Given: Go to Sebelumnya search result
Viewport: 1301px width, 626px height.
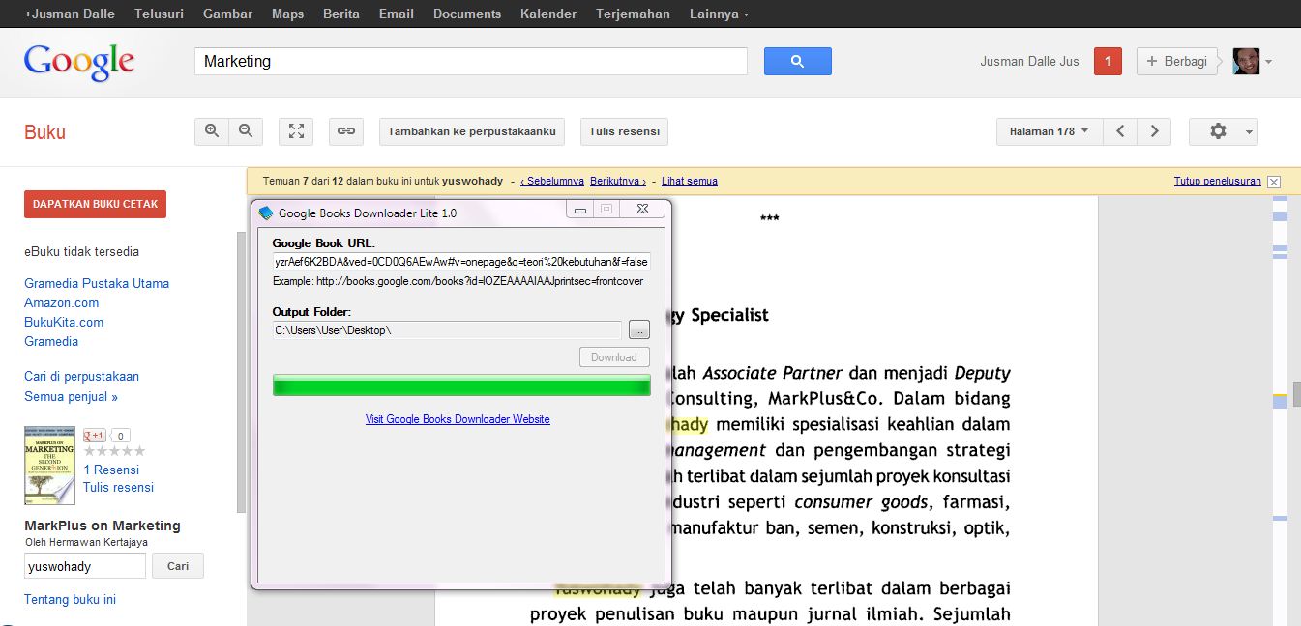Looking at the screenshot, I should (552, 181).
